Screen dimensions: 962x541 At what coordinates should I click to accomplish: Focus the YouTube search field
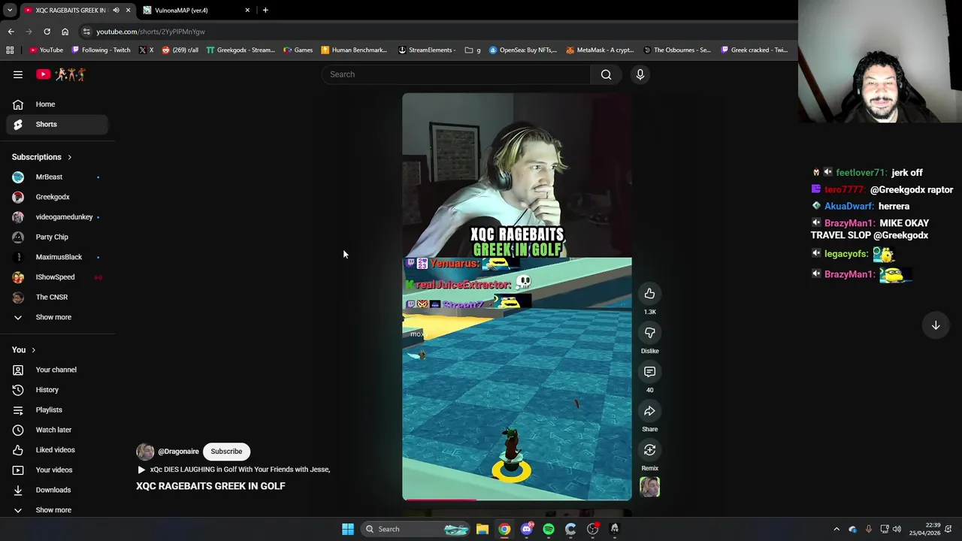457,74
